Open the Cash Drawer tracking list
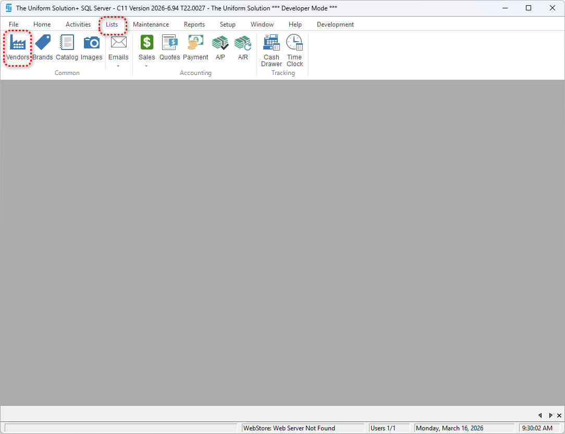Viewport: 565px width, 434px height. click(x=272, y=51)
